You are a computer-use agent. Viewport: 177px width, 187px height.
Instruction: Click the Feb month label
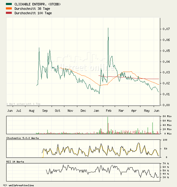(x=109, y=111)
